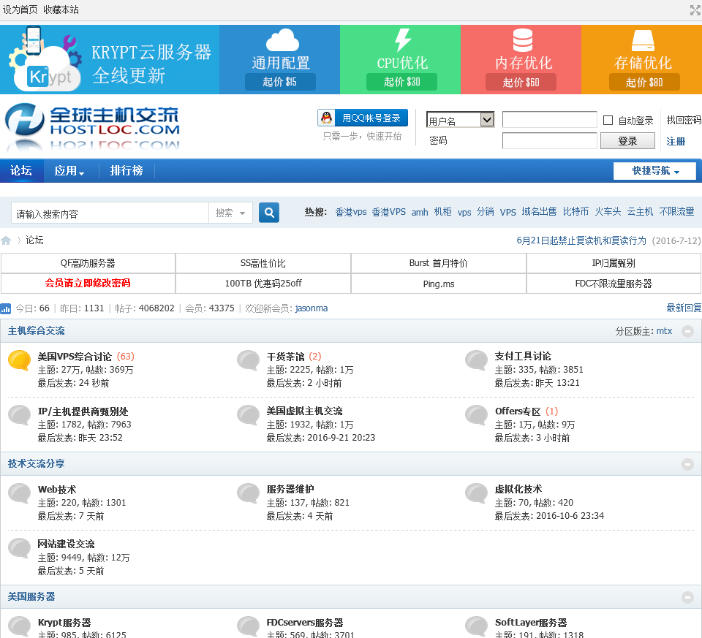702x638 pixels.
Task: Open the Krypt服务器 forum
Action: pyautogui.click(x=64, y=623)
